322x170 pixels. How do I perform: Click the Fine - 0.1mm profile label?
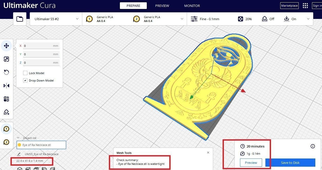210,19
